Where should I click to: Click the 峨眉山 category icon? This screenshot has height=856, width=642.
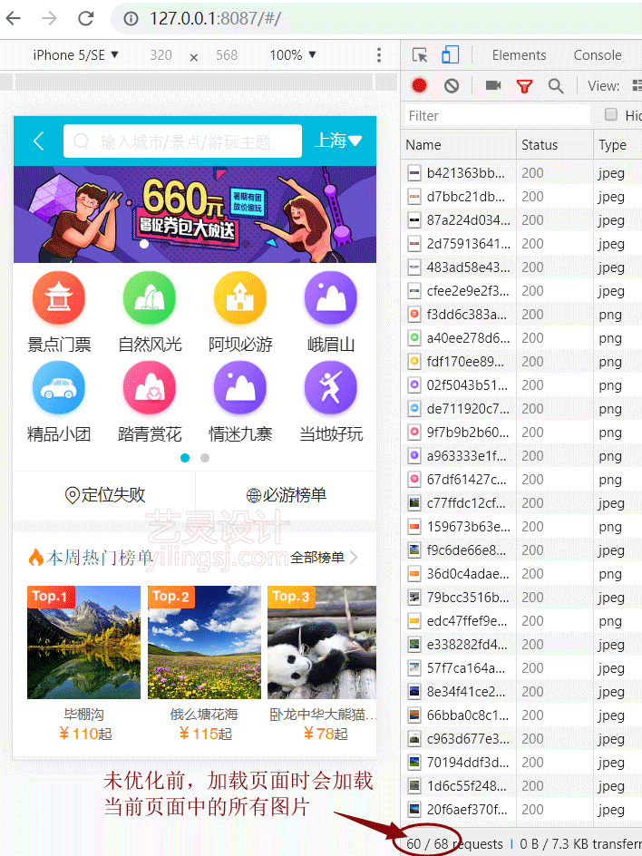pyautogui.click(x=331, y=297)
